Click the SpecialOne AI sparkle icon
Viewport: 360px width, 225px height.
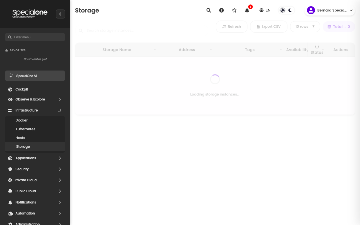11,76
